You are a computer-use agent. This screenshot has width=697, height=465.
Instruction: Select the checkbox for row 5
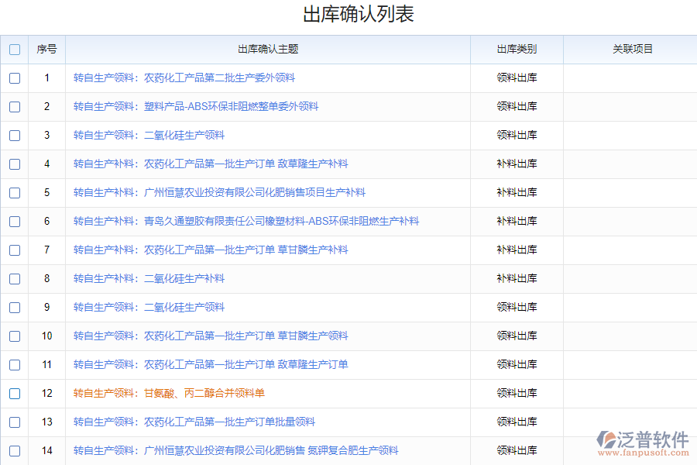[15, 193]
